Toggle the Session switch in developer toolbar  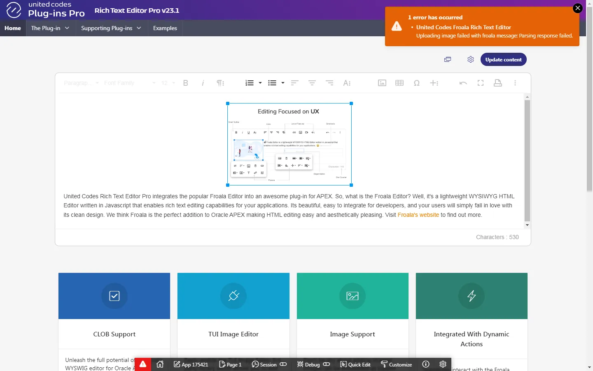point(283,364)
